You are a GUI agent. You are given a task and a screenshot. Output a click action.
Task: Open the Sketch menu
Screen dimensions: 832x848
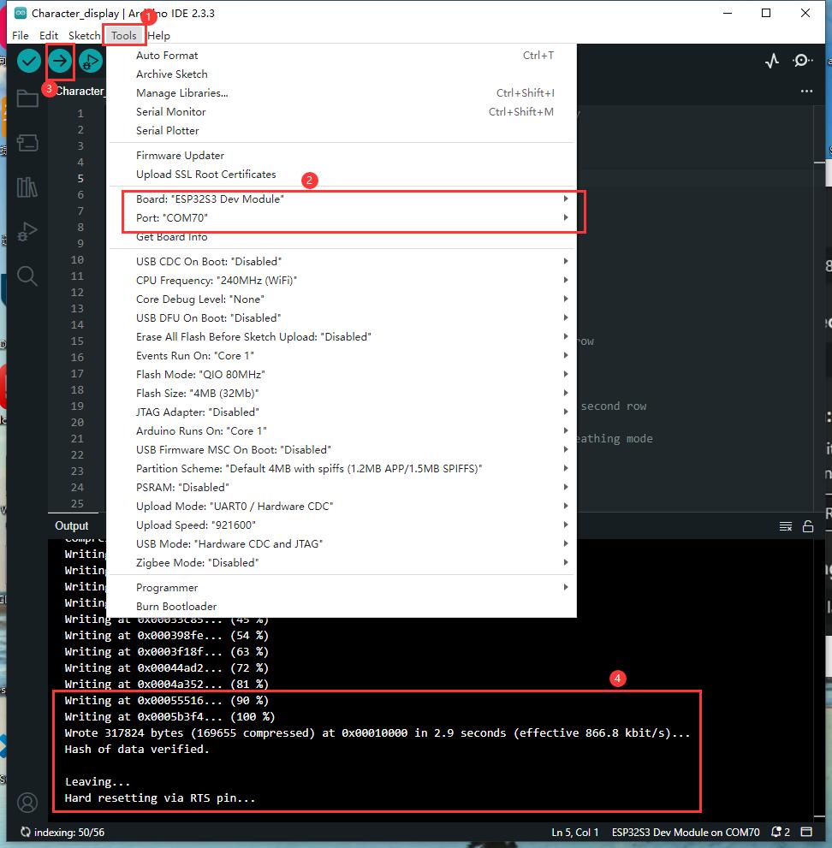pos(85,36)
